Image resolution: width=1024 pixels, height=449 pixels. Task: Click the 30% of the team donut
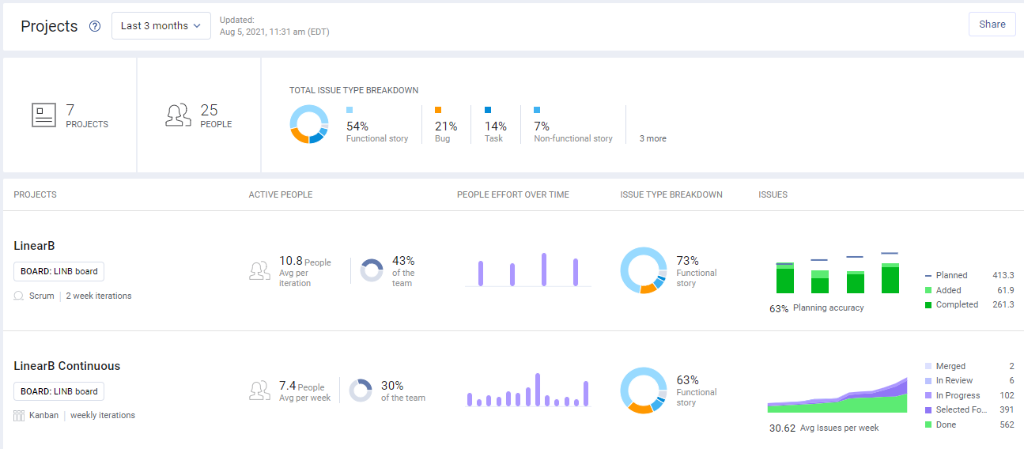361,391
